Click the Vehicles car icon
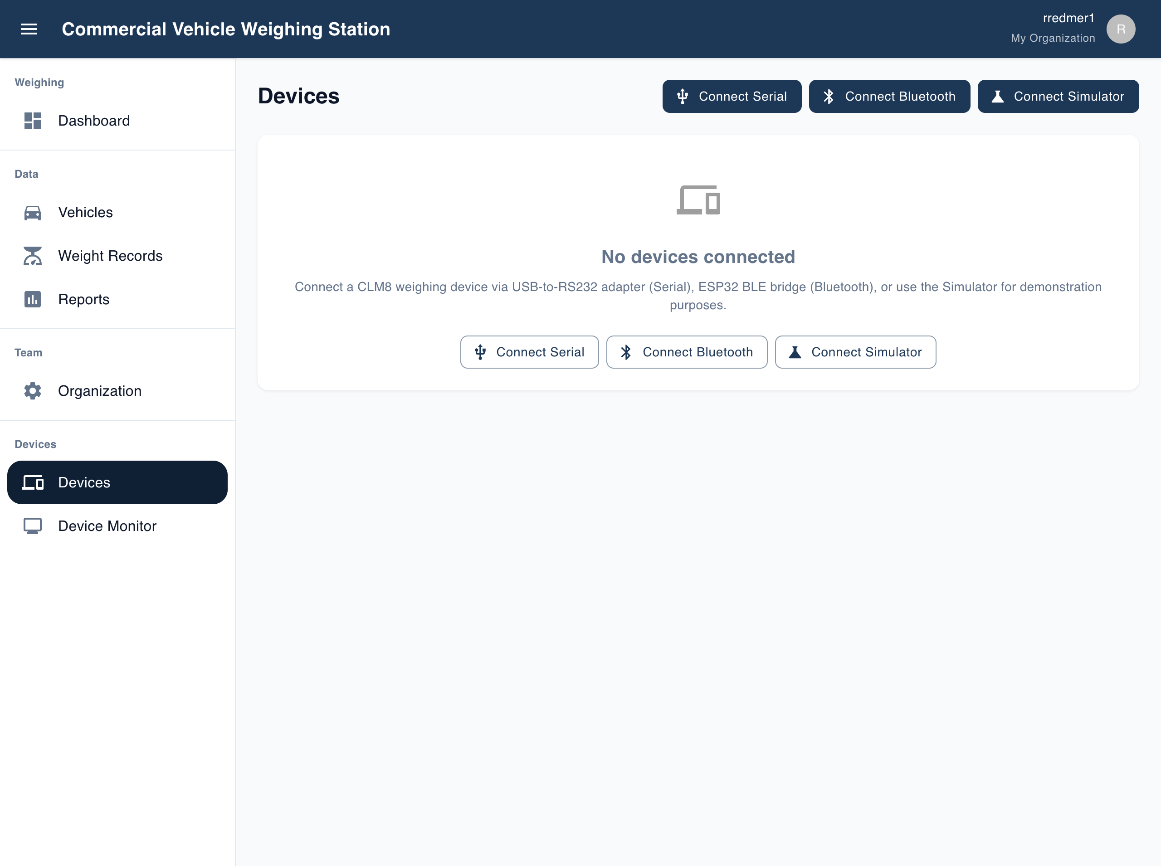This screenshot has width=1161, height=866. click(x=33, y=212)
